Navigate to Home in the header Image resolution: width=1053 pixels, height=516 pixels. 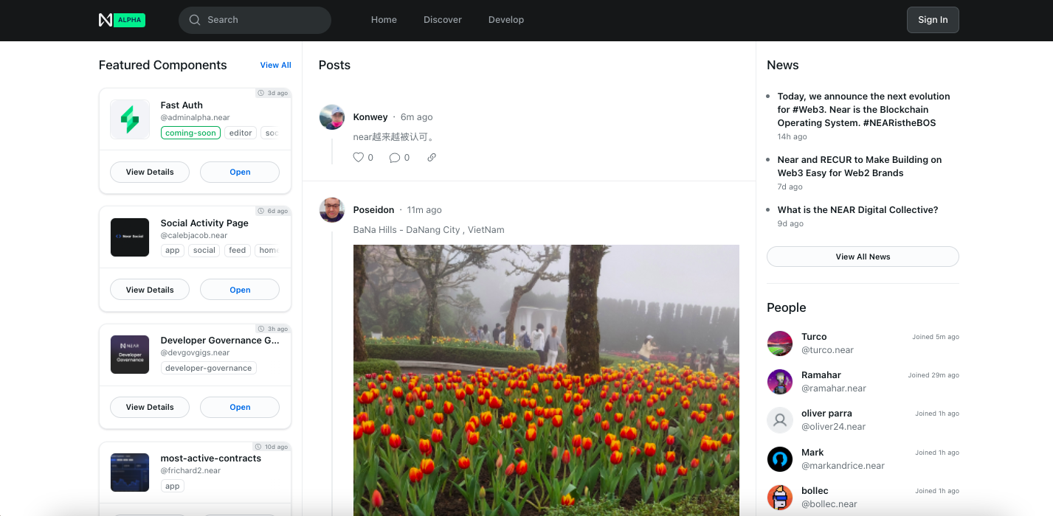[384, 20]
